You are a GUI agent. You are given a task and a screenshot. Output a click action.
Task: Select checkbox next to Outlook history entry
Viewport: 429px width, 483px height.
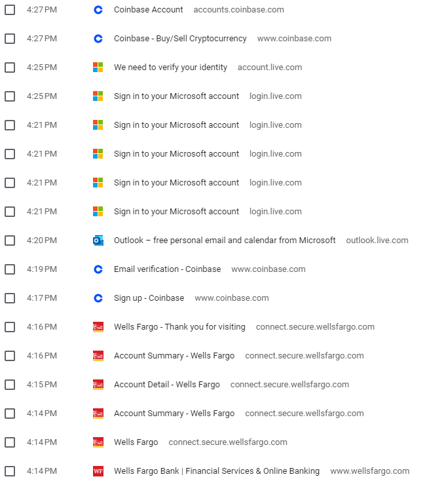10,241
